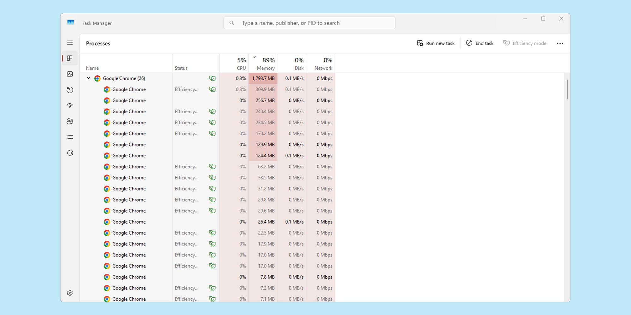Image resolution: width=631 pixels, height=315 pixels.
Task: Open Task Manager Settings via the gear
Action: tap(70, 293)
